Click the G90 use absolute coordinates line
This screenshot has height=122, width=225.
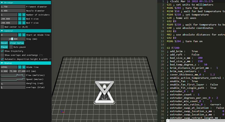point(190,28)
